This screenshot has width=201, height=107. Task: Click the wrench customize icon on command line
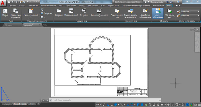(47, 100)
